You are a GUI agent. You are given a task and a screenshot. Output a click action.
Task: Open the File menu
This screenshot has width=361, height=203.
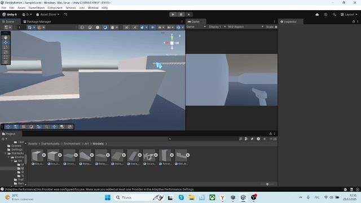[4, 8]
